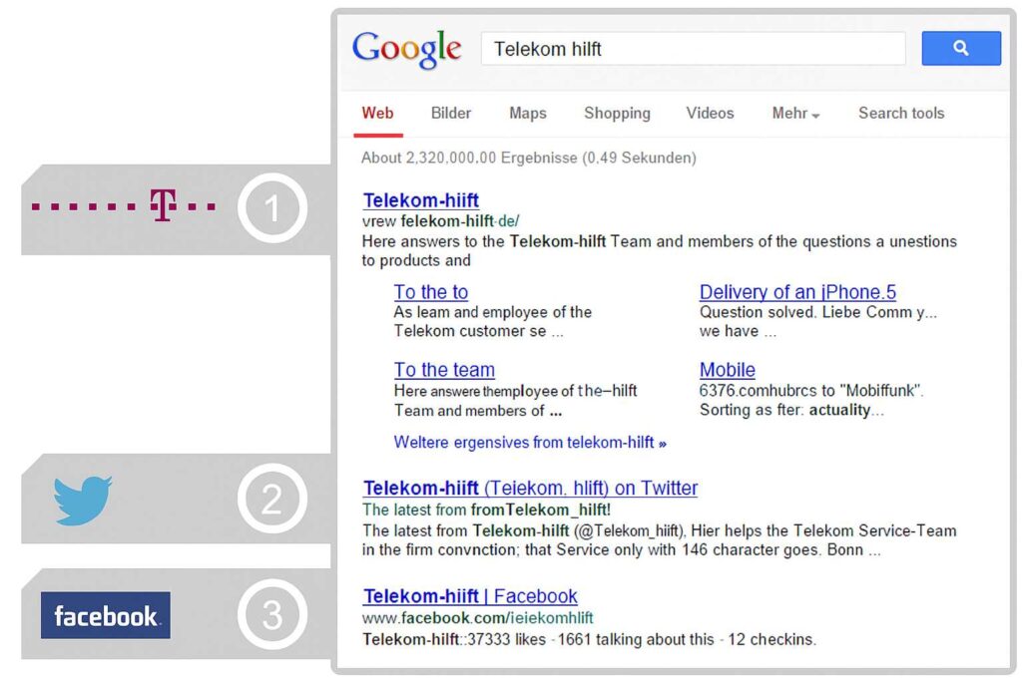The width and height of the screenshot is (1022, 681).
Task: Click the facebook logo badge
Action: click(x=106, y=615)
